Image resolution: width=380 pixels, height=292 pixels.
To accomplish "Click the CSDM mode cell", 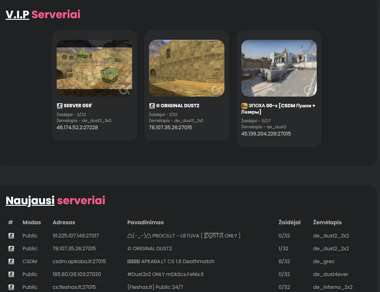I will [x=30, y=262].
